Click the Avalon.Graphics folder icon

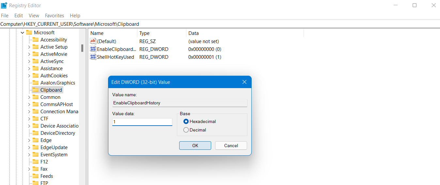coord(35,83)
